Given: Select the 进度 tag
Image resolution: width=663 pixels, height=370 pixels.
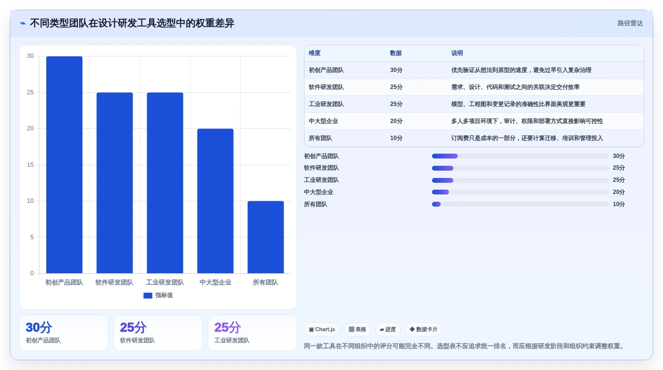Looking at the screenshot, I should (388, 330).
